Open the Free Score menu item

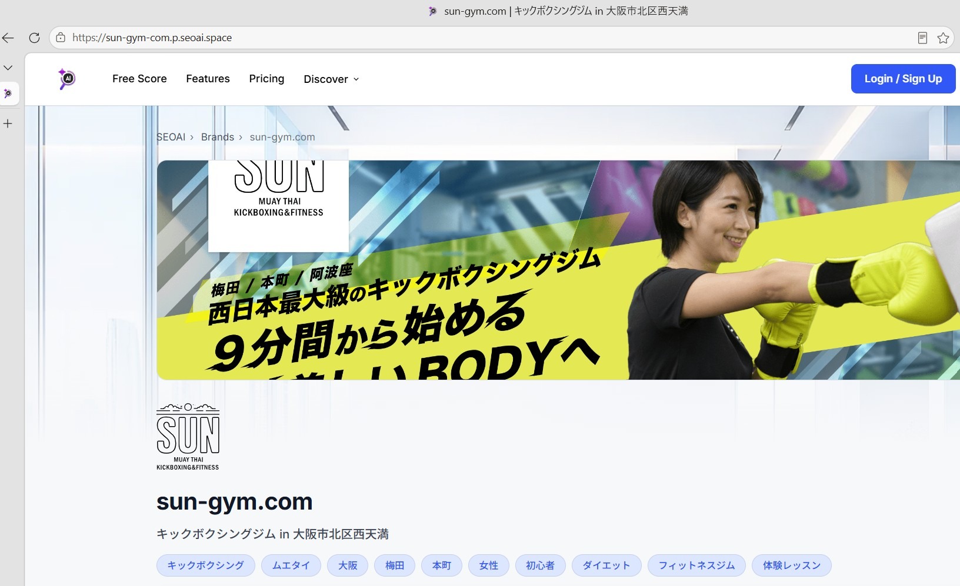[x=139, y=79]
